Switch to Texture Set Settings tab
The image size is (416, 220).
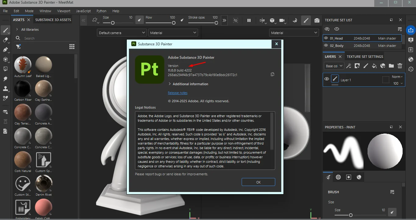click(x=365, y=57)
